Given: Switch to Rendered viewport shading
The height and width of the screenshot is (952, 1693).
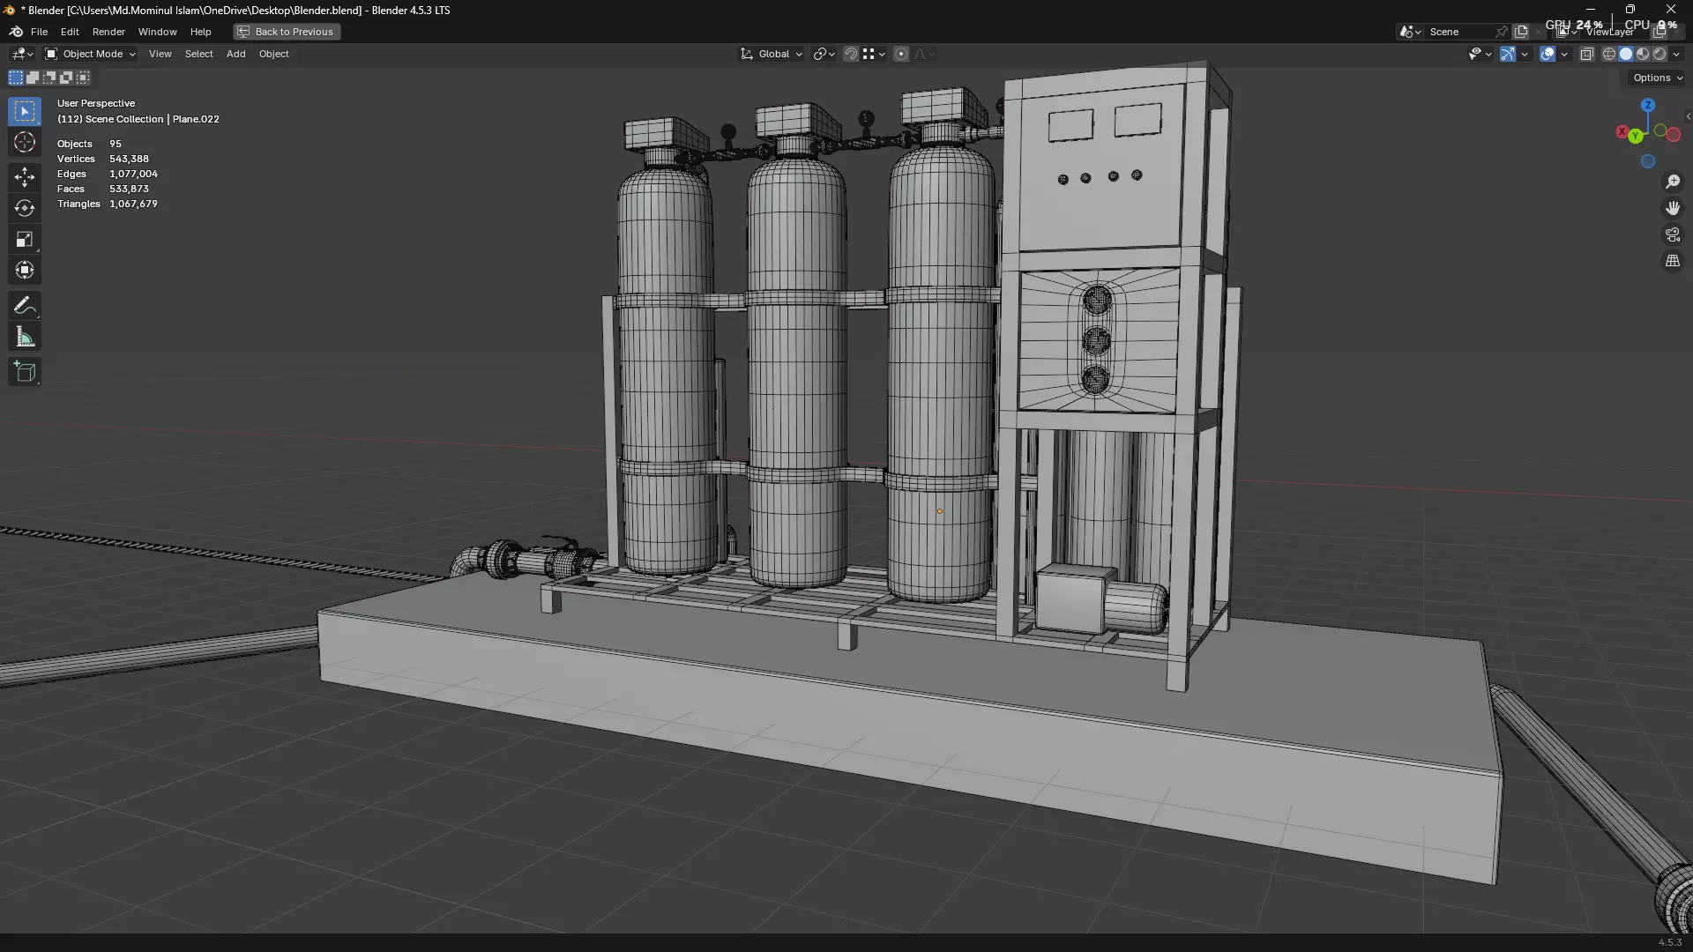Looking at the screenshot, I should (1659, 54).
